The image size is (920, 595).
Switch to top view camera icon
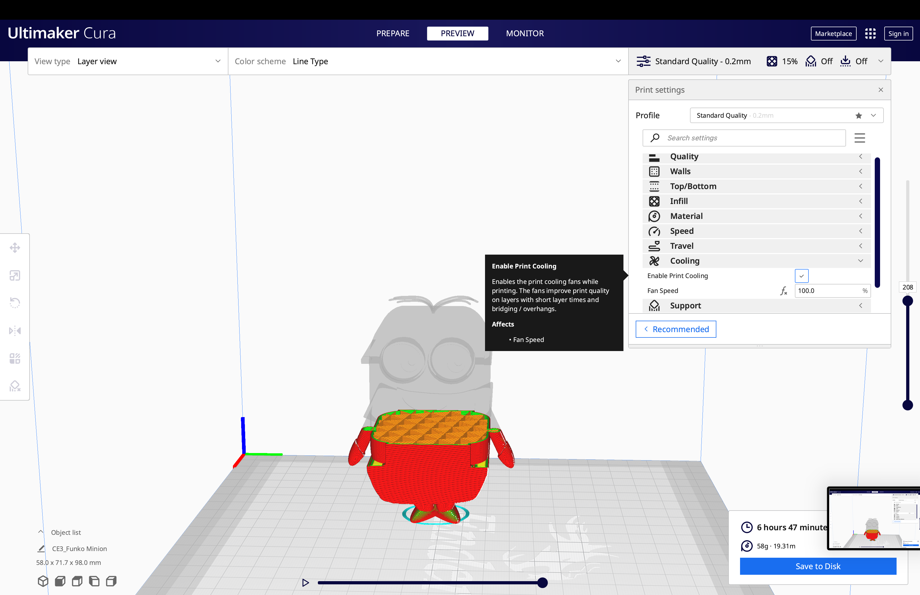tap(77, 581)
